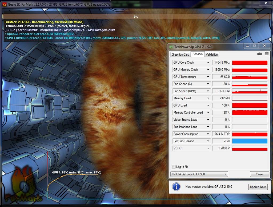Click the Memory Controller Load 98 % value
The width and height of the screenshot is (273, 207).
221,112
